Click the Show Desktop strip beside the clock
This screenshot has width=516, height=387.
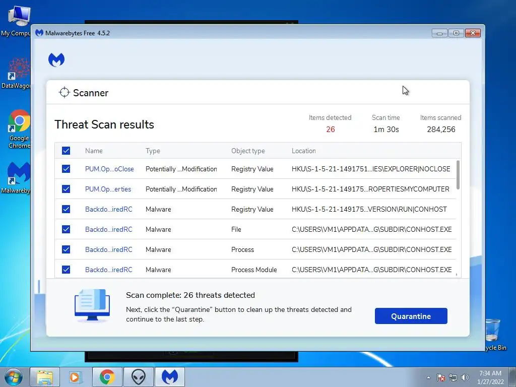pos(512,377)
